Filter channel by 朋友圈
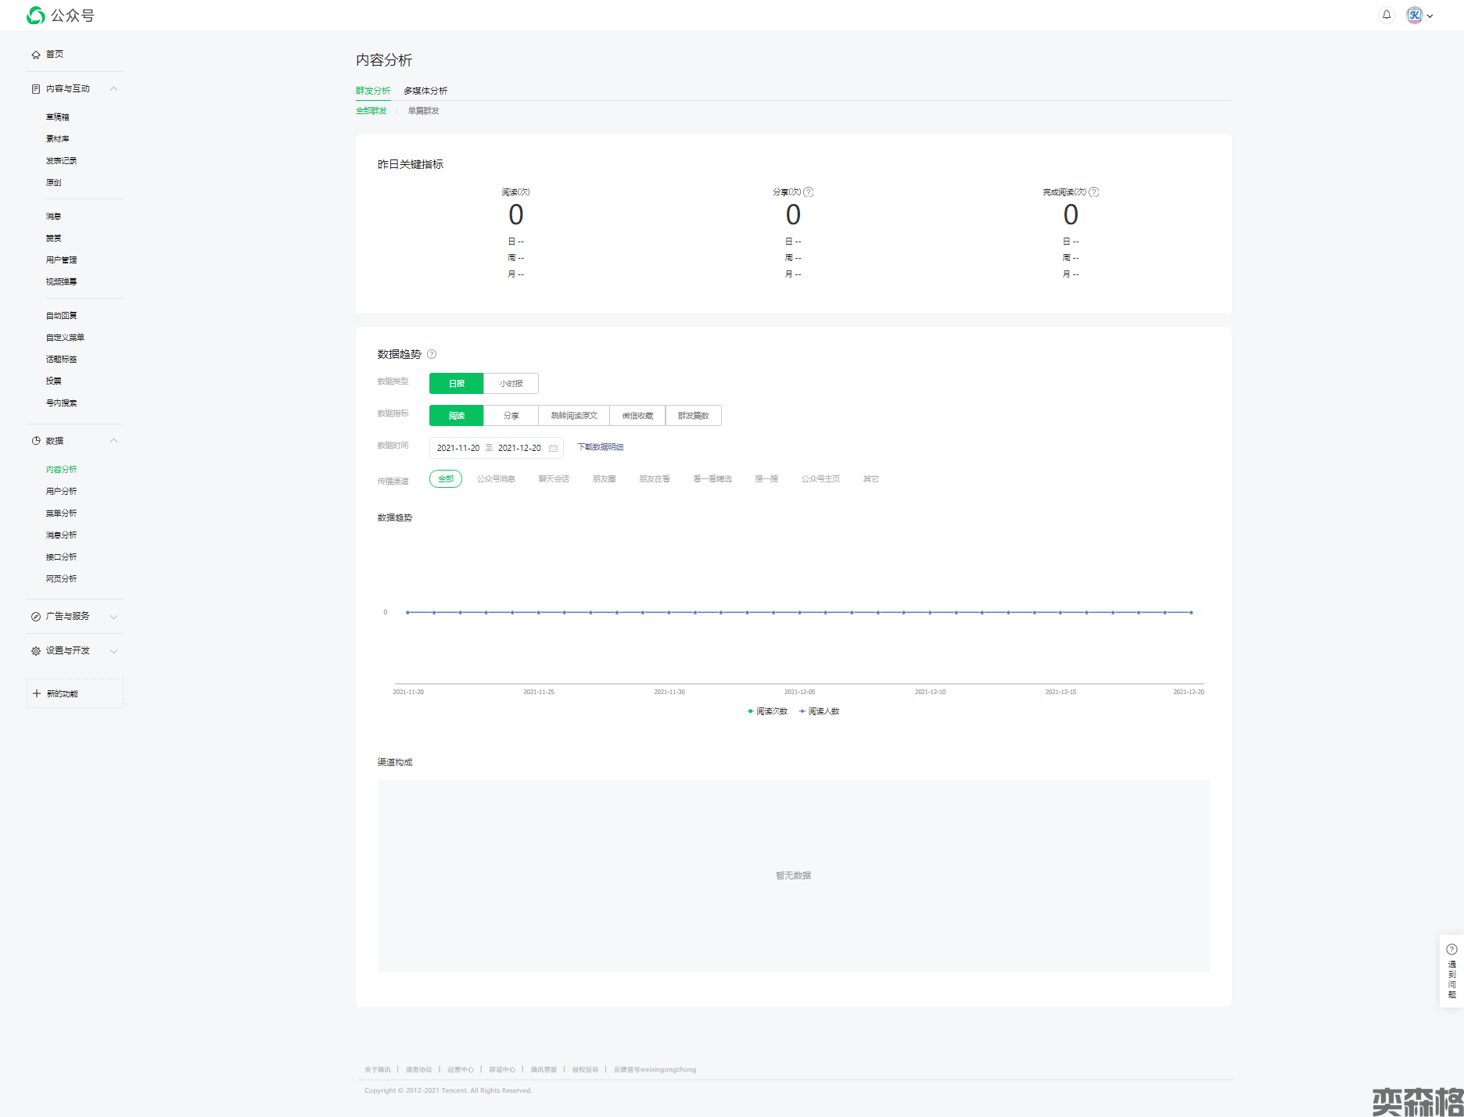The height and width of the screenshot is (1117, 1464). coord(604,479)
